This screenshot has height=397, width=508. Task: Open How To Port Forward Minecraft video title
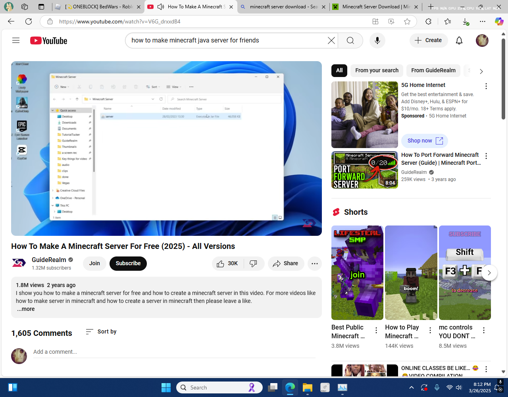pos(440,159)
